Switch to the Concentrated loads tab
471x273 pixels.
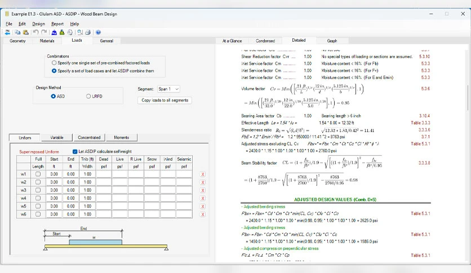(89, 138)
